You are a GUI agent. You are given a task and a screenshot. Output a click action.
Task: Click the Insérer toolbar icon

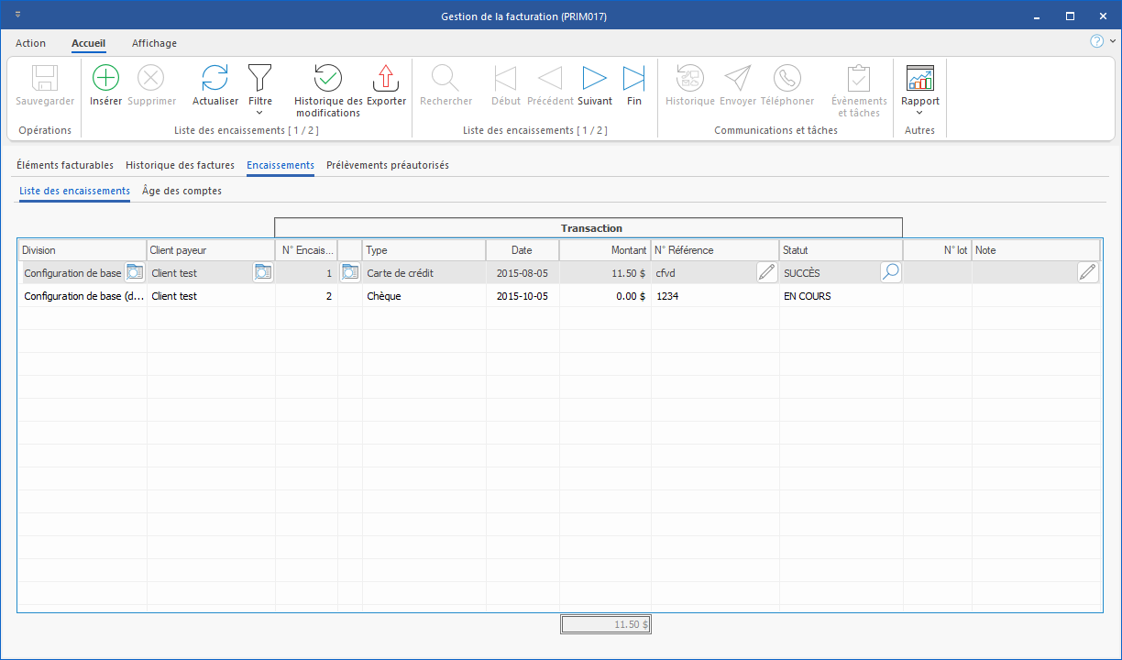click(x=106, y=79)
